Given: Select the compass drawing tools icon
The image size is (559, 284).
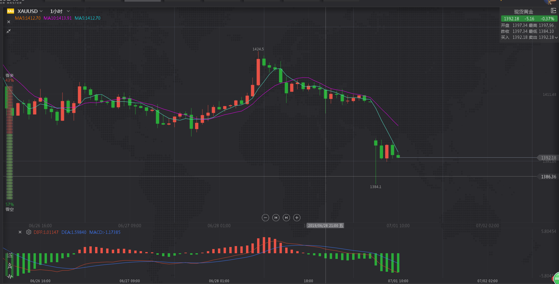Looking at the screenshot, I should (x=10, y=266).
